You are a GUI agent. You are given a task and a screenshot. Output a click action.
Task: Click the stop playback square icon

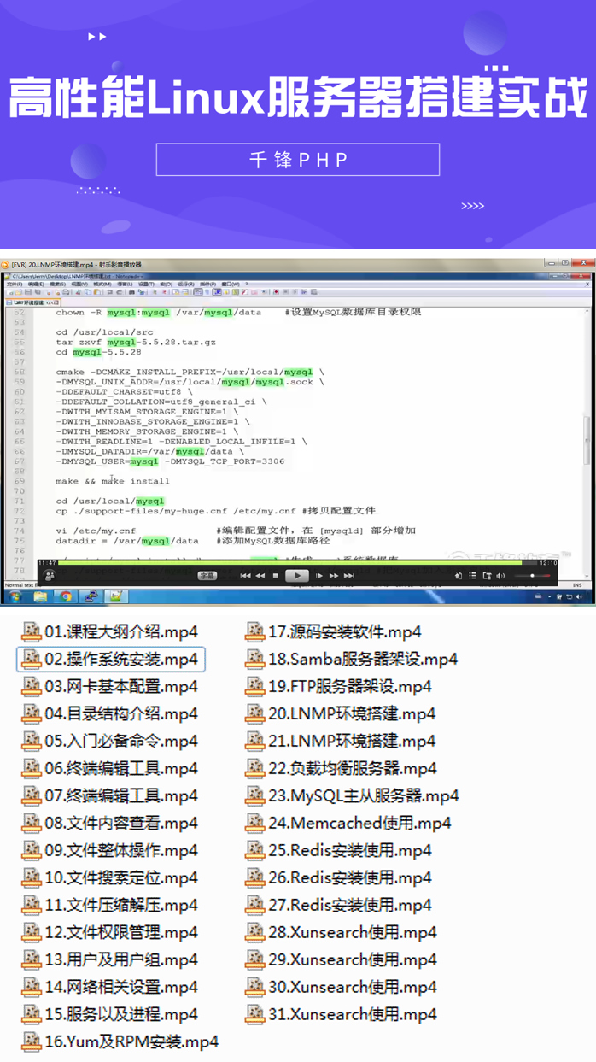pyautogui.click(x=275, y=577)
